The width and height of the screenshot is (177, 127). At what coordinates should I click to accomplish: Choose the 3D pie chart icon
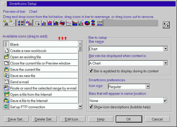point(87,23)
